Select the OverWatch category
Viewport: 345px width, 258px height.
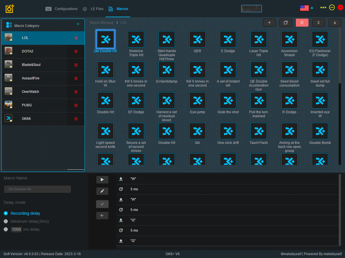[43, 92]
